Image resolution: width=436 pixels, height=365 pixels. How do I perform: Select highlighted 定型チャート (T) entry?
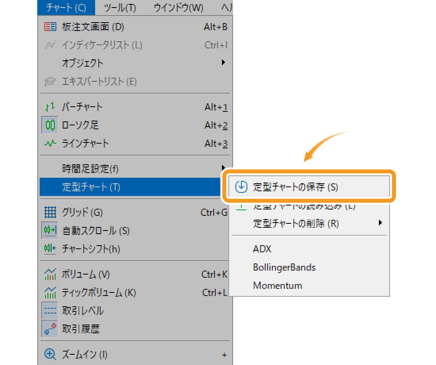131,187
